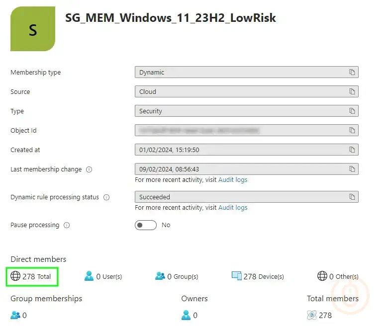View the 278 Device(s) members
Image resolution: width=383 pixels, height=328 pixels.
(x=258, y=276)
